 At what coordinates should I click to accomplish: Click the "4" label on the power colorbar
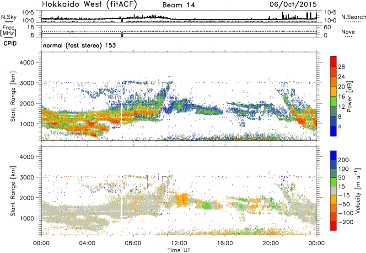tap(340, 126)
